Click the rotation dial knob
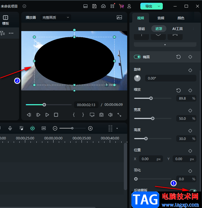Image resolution: width=202 pixels, height=208 pixels. [137, 78]
